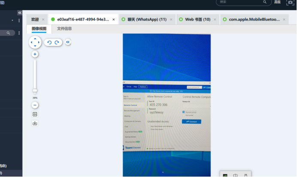Adjust the zoom slider handle
This screenshot has height=177, width=297.
coord(35,90)
